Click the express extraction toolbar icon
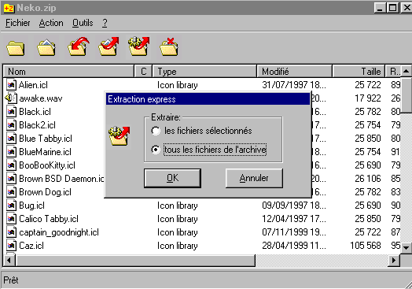412x289 pixels. tap(138, 46)
